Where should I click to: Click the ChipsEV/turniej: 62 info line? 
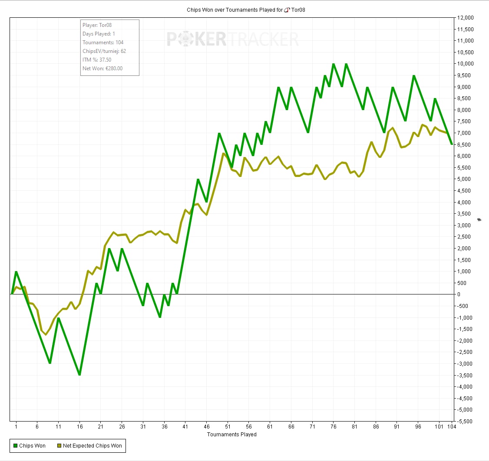click(x=104, y=51)
